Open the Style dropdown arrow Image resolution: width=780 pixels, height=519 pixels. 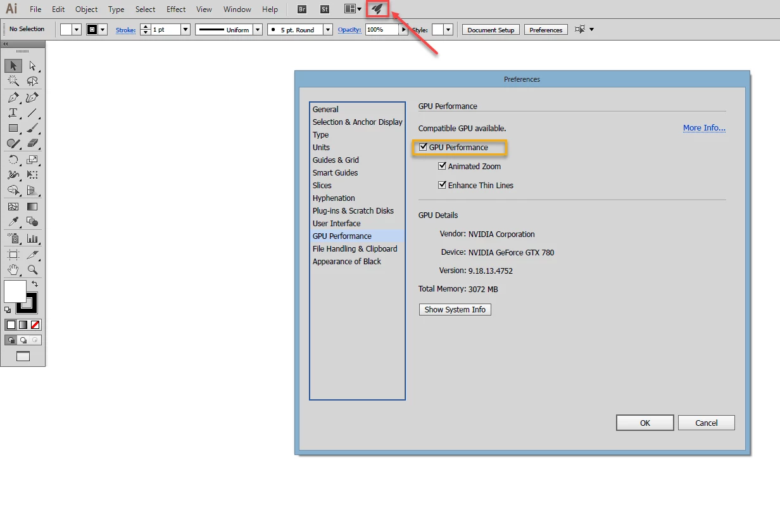coord(448,30)
